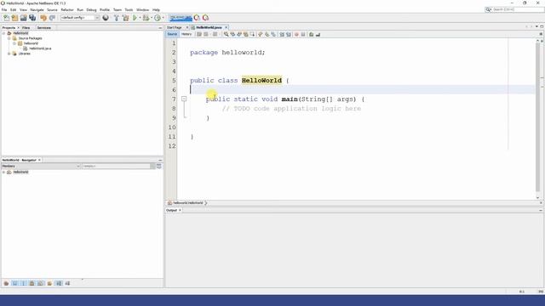Switch to the Files tab

26,27
